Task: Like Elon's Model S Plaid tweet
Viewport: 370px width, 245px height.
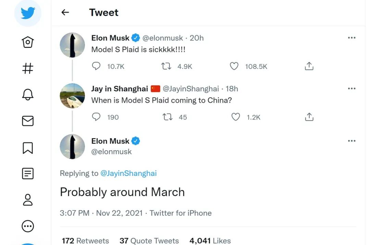Action: point(234,66)
